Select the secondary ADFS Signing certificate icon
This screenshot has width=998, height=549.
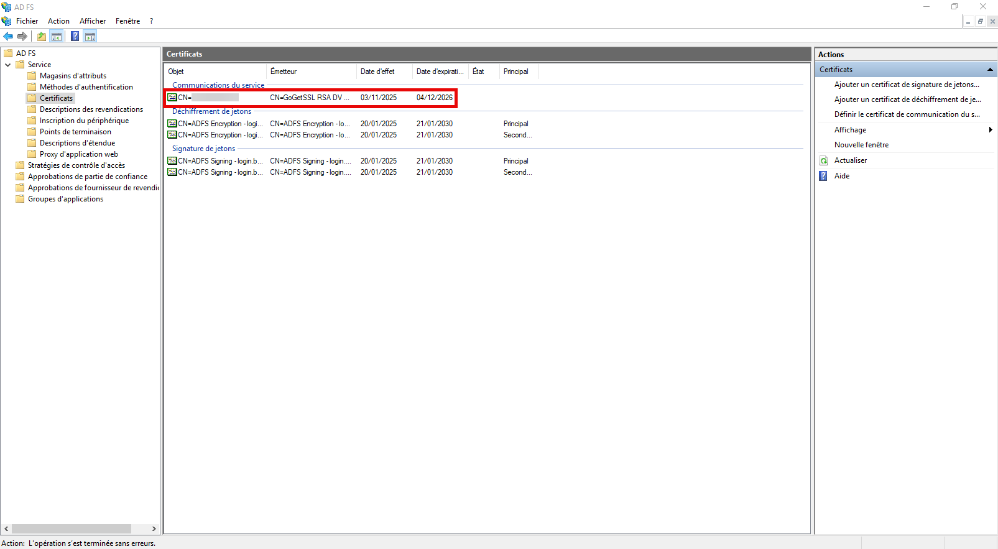[x=172, y=172]
